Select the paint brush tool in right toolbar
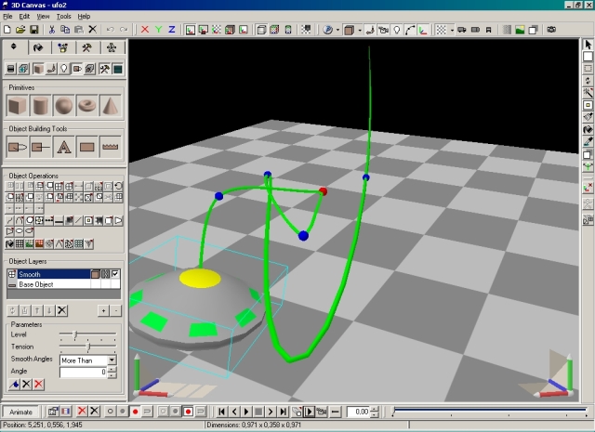This screenshot has width=595, height=432. tap(588, 118)
